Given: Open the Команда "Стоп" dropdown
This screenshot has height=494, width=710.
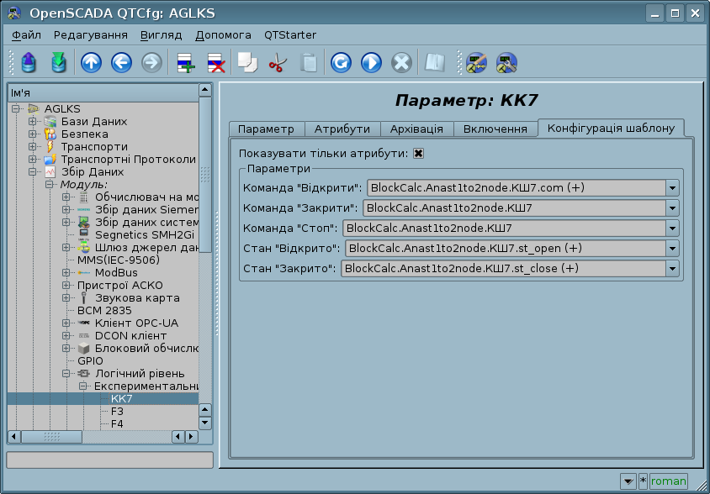Looking at the screenshot, I should click(672, 228).
